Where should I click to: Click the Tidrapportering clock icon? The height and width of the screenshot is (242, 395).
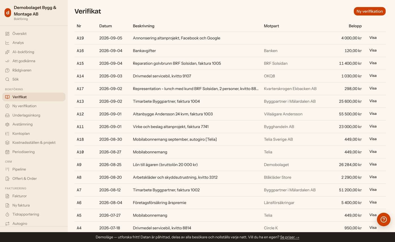7,214
